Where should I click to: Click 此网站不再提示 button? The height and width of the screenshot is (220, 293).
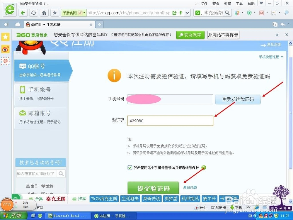[x=223, y=35]
